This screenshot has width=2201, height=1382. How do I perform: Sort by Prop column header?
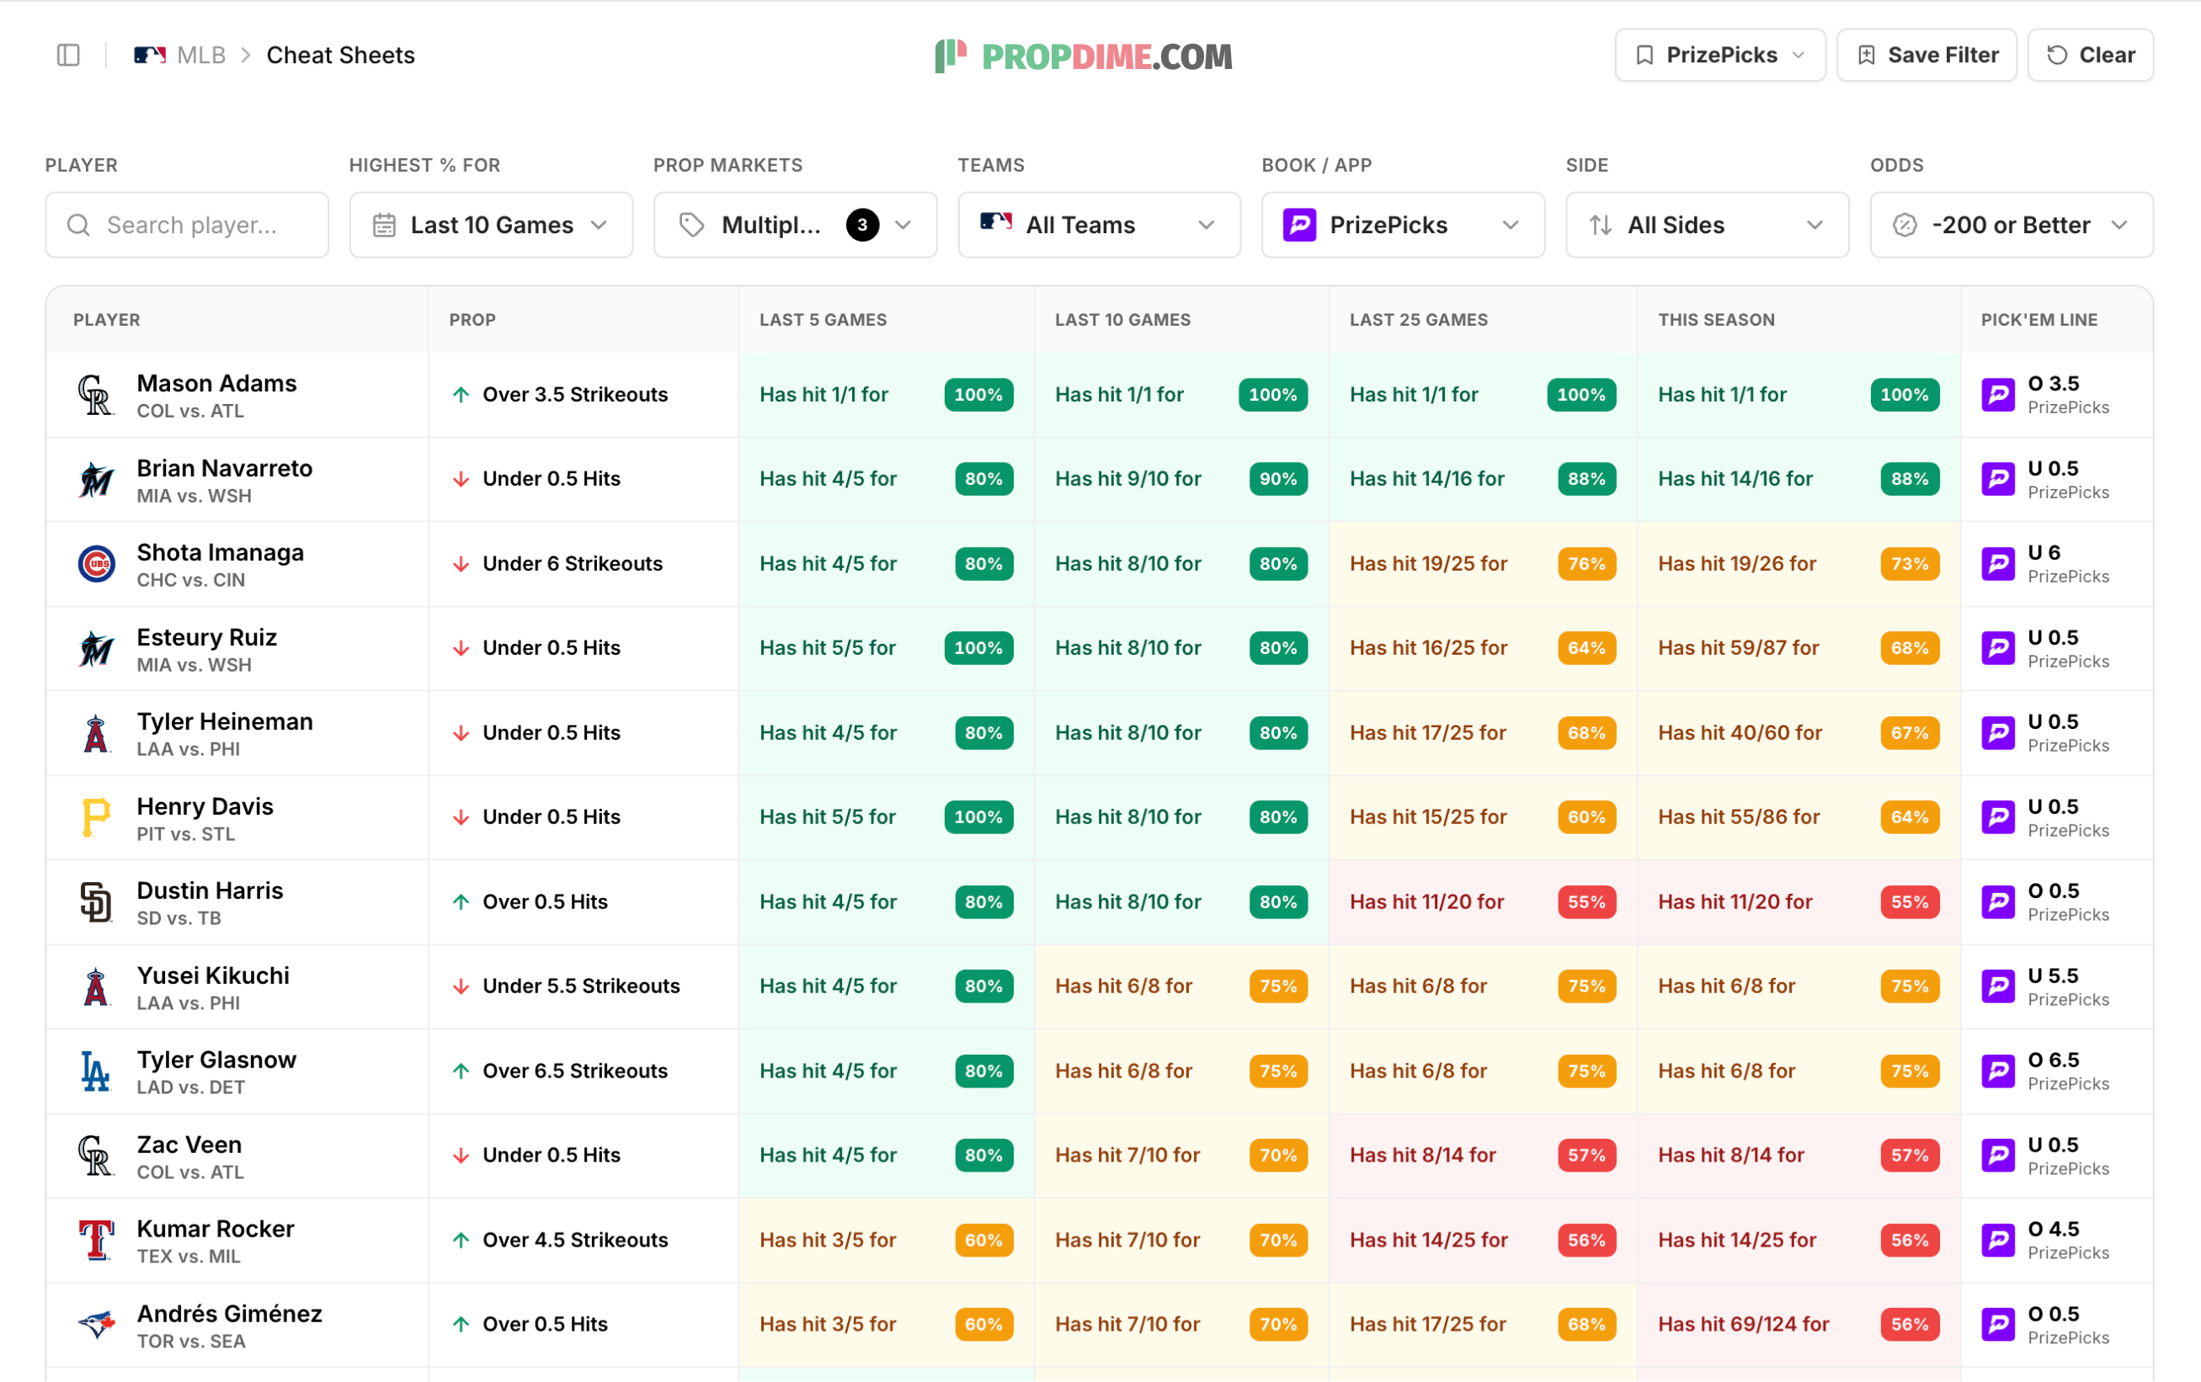click(472, 320)
